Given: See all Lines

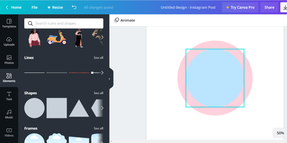Looking at the screenshot, I should point(98,58).
